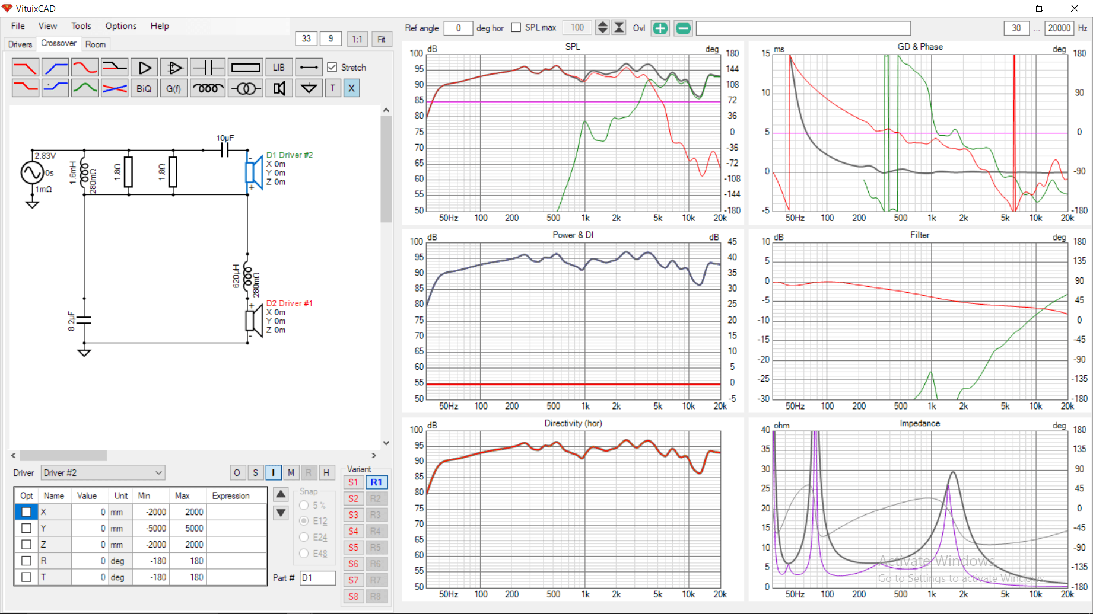Select variant S2 button
This screenshot has width=1093, height=614.
[353, 498]
